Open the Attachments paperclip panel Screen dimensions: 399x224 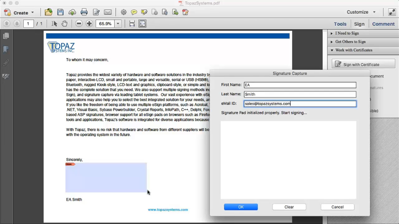pyautogui.click(x=6, y=63)
